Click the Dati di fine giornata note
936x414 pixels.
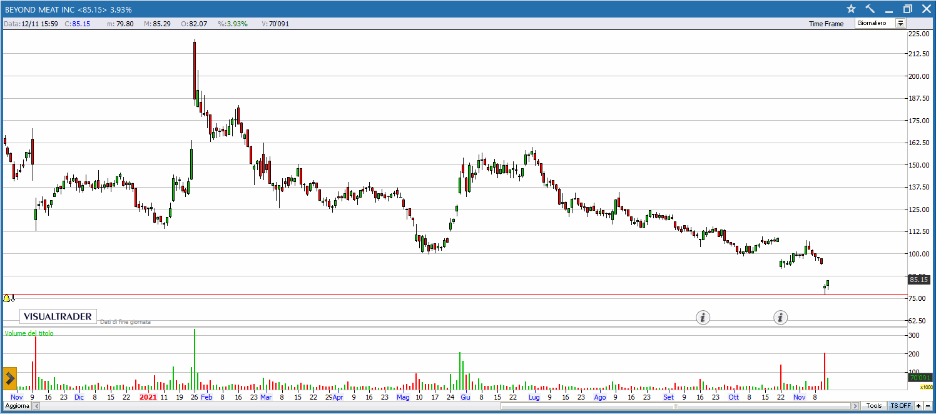[x=125, y=321]
